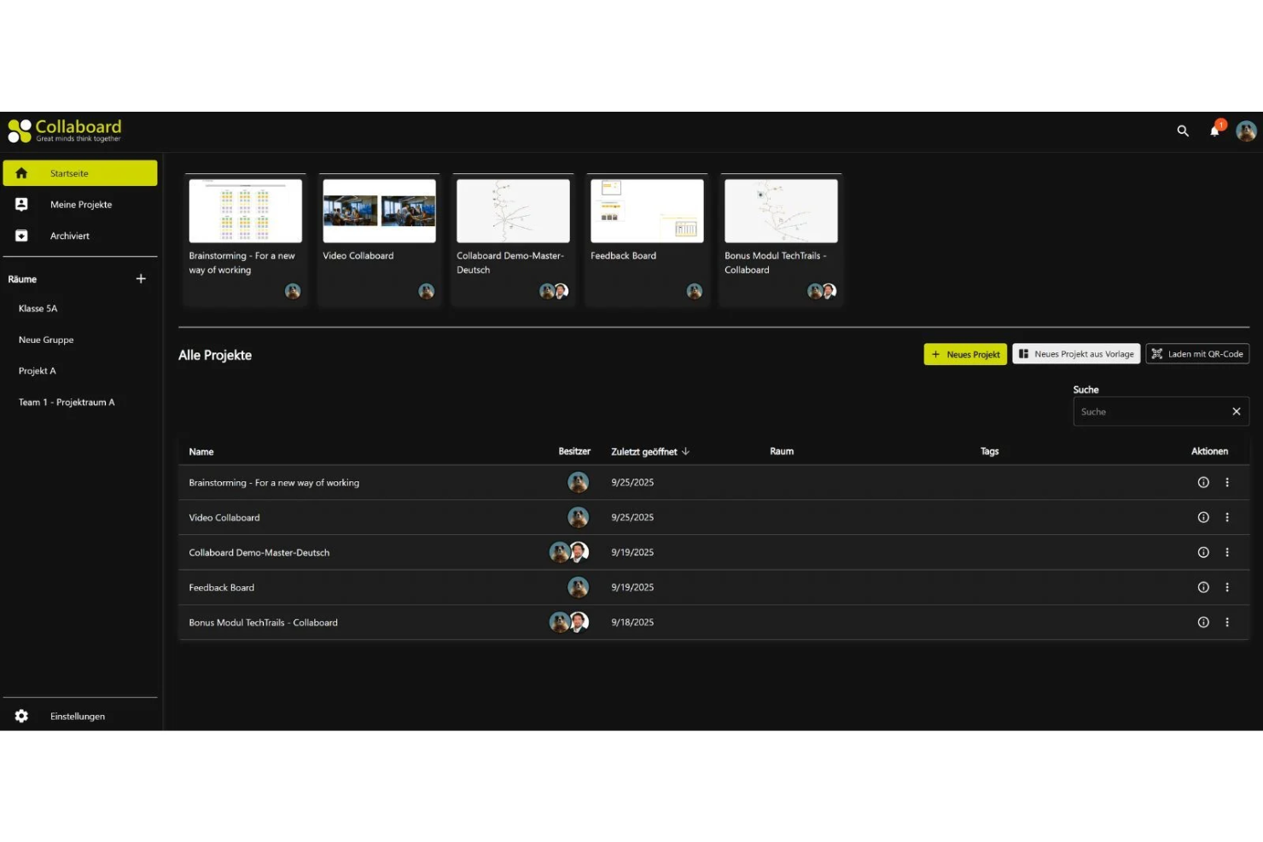
Task: Create a project with Neues Projekt
Action: [965, 354]
